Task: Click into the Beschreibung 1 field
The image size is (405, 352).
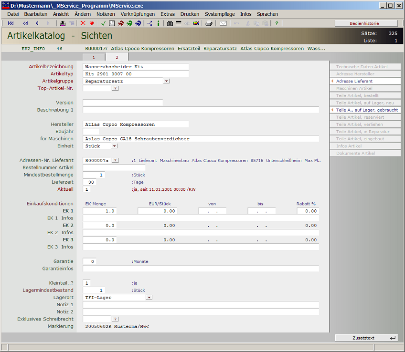Action: [x=201, y=110]
